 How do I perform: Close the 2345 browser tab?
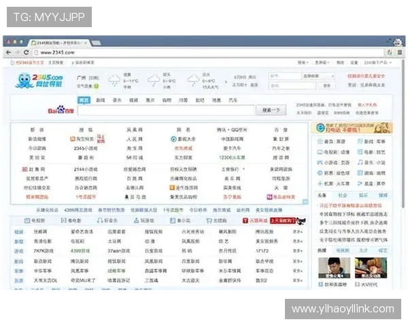click(x=86, y=43)
